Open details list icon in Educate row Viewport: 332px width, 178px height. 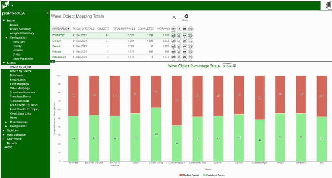[x=190, y=52]
